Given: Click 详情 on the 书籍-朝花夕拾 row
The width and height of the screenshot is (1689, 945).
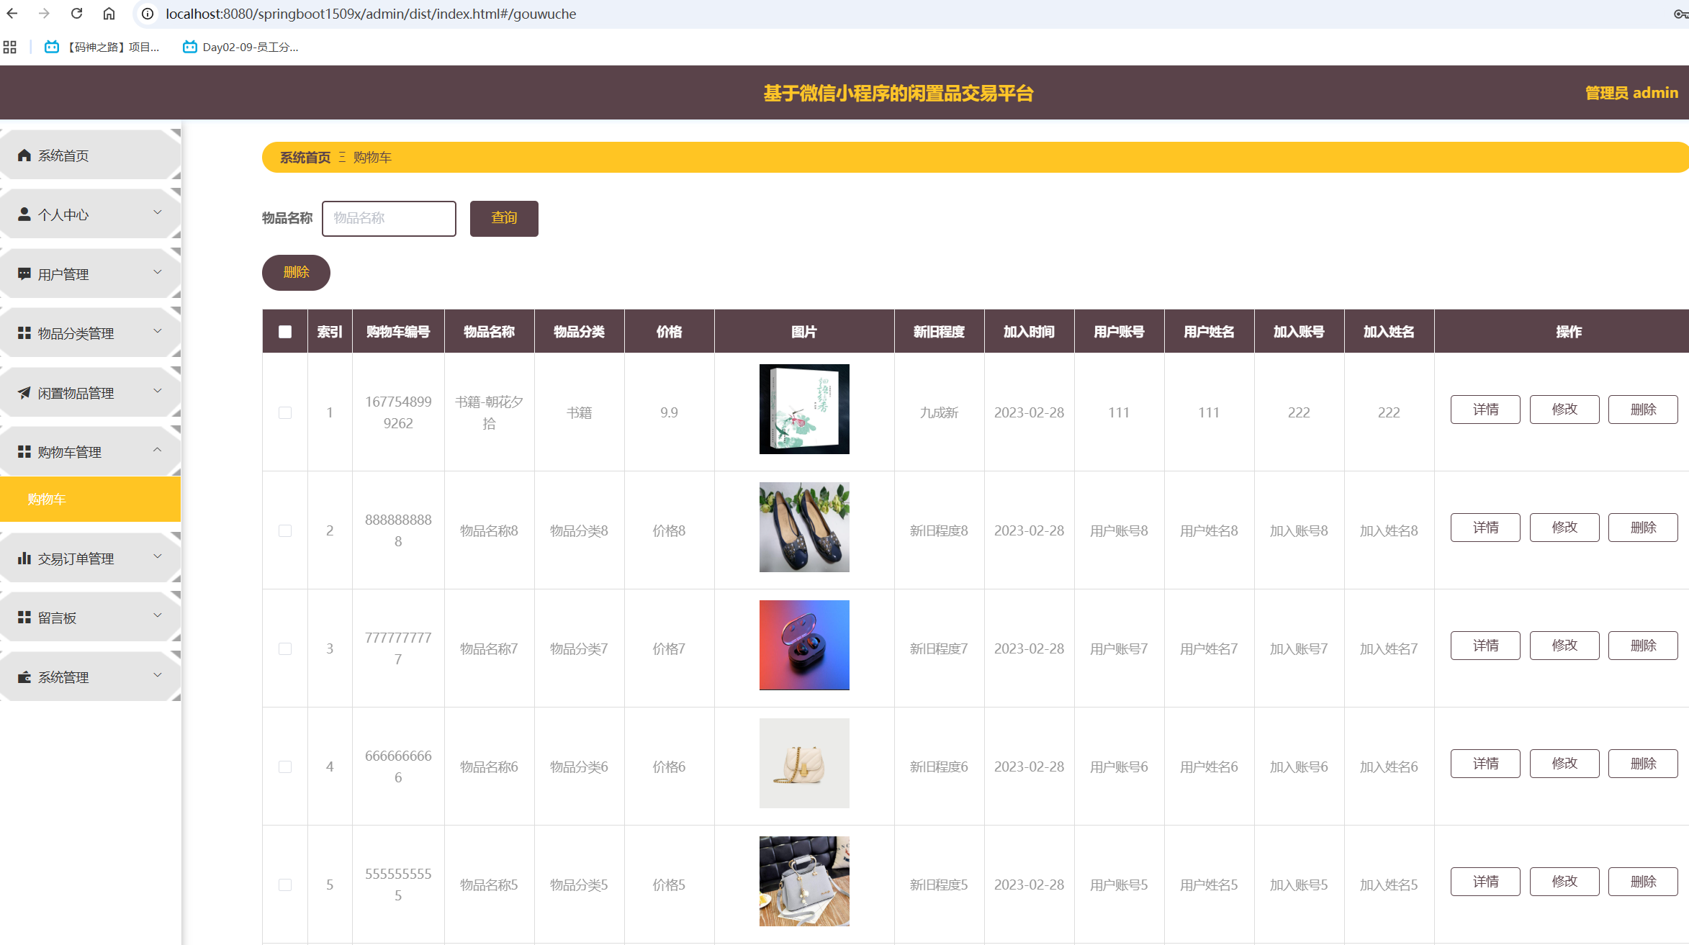Looking at the screenshot, I should coord(1485,409).
